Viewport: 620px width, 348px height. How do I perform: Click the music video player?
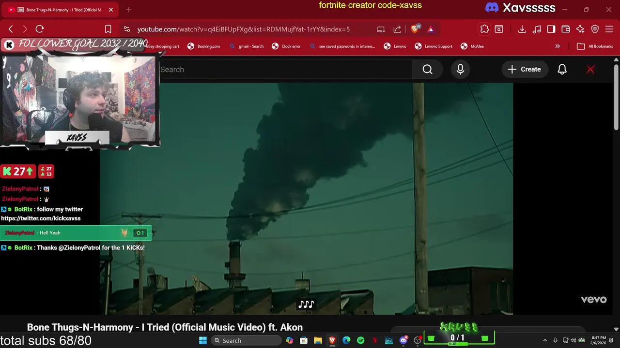pos(306,198)
